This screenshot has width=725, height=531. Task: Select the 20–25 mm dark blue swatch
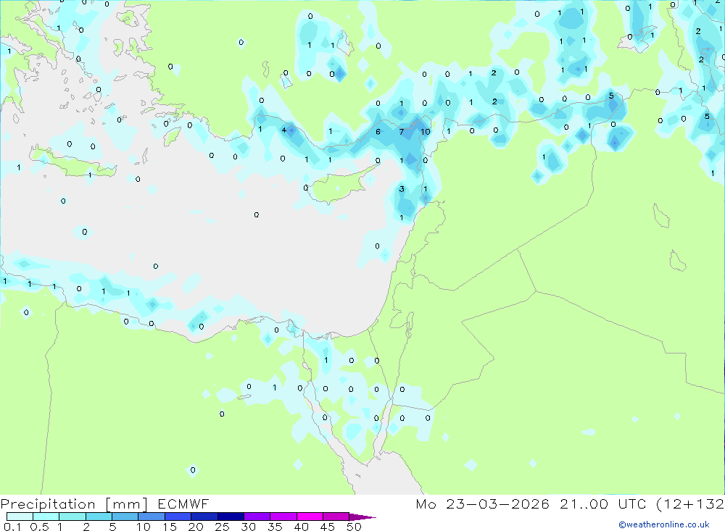[x=204, y=517]
